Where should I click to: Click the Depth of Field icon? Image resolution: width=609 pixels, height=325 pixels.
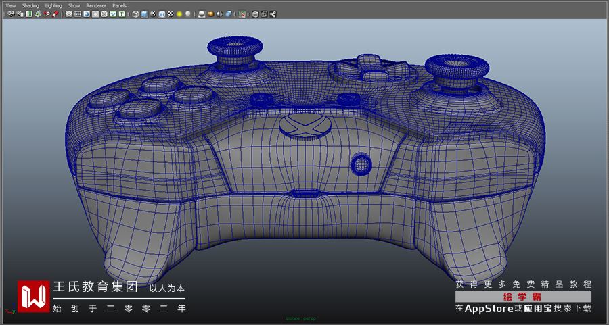(229, 14)
